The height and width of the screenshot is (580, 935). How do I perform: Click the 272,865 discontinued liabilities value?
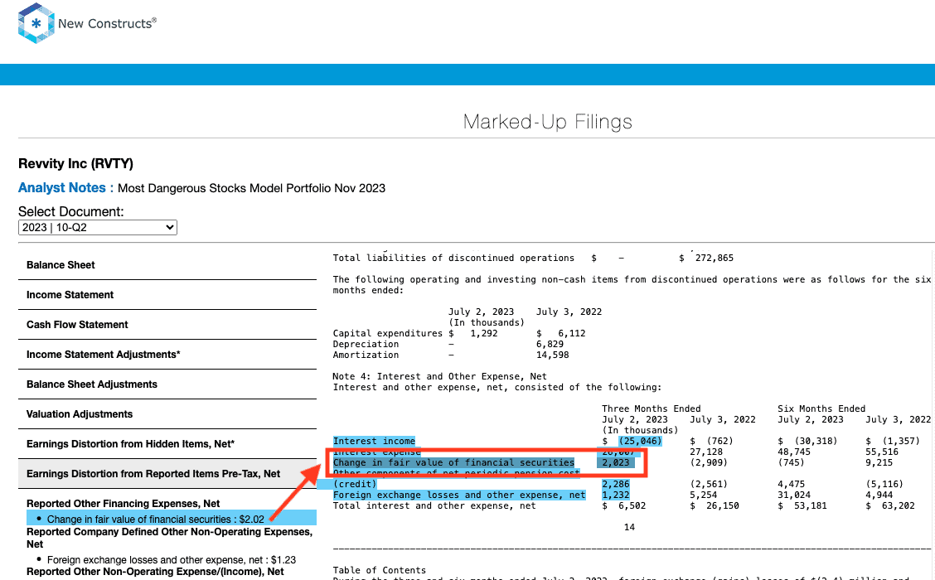(x=715, y=258)
